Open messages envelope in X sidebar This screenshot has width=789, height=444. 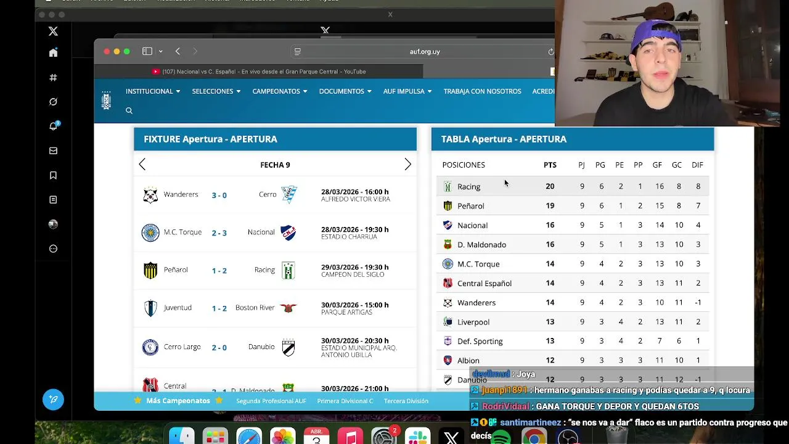(53, 150)
